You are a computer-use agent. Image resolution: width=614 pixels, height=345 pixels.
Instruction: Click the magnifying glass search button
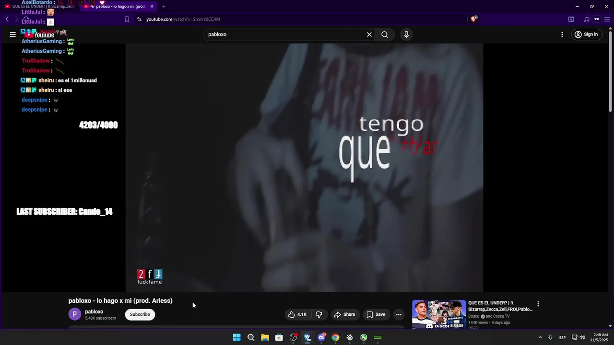[385, 34]
